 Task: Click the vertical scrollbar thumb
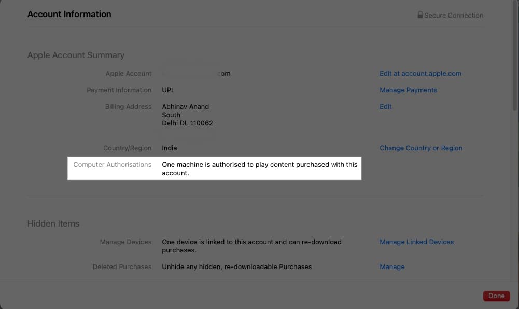click(x=515, y=56)
